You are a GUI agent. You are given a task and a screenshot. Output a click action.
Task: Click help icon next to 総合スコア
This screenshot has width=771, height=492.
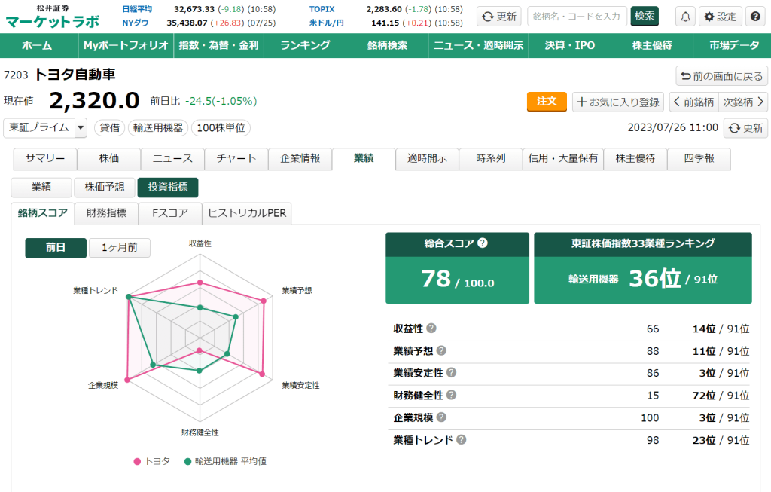483,243
